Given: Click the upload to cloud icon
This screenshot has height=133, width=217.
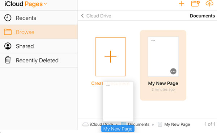Looking at the screenshot, I should (x=209, y=4).
